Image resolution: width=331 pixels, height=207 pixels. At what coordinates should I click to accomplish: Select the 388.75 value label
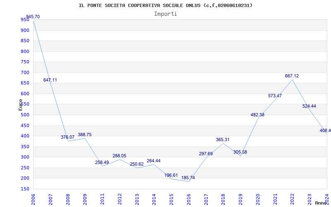pos(85,135)
